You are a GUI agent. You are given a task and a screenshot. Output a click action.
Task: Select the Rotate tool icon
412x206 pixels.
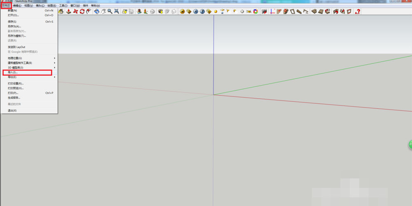click(x=82, y=11)
